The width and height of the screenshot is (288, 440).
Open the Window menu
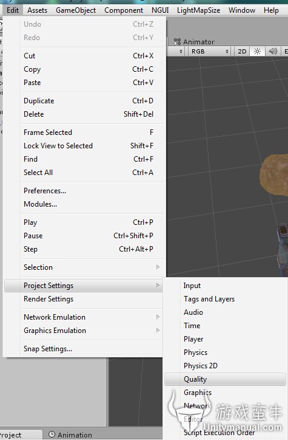[x=242, y=10]
